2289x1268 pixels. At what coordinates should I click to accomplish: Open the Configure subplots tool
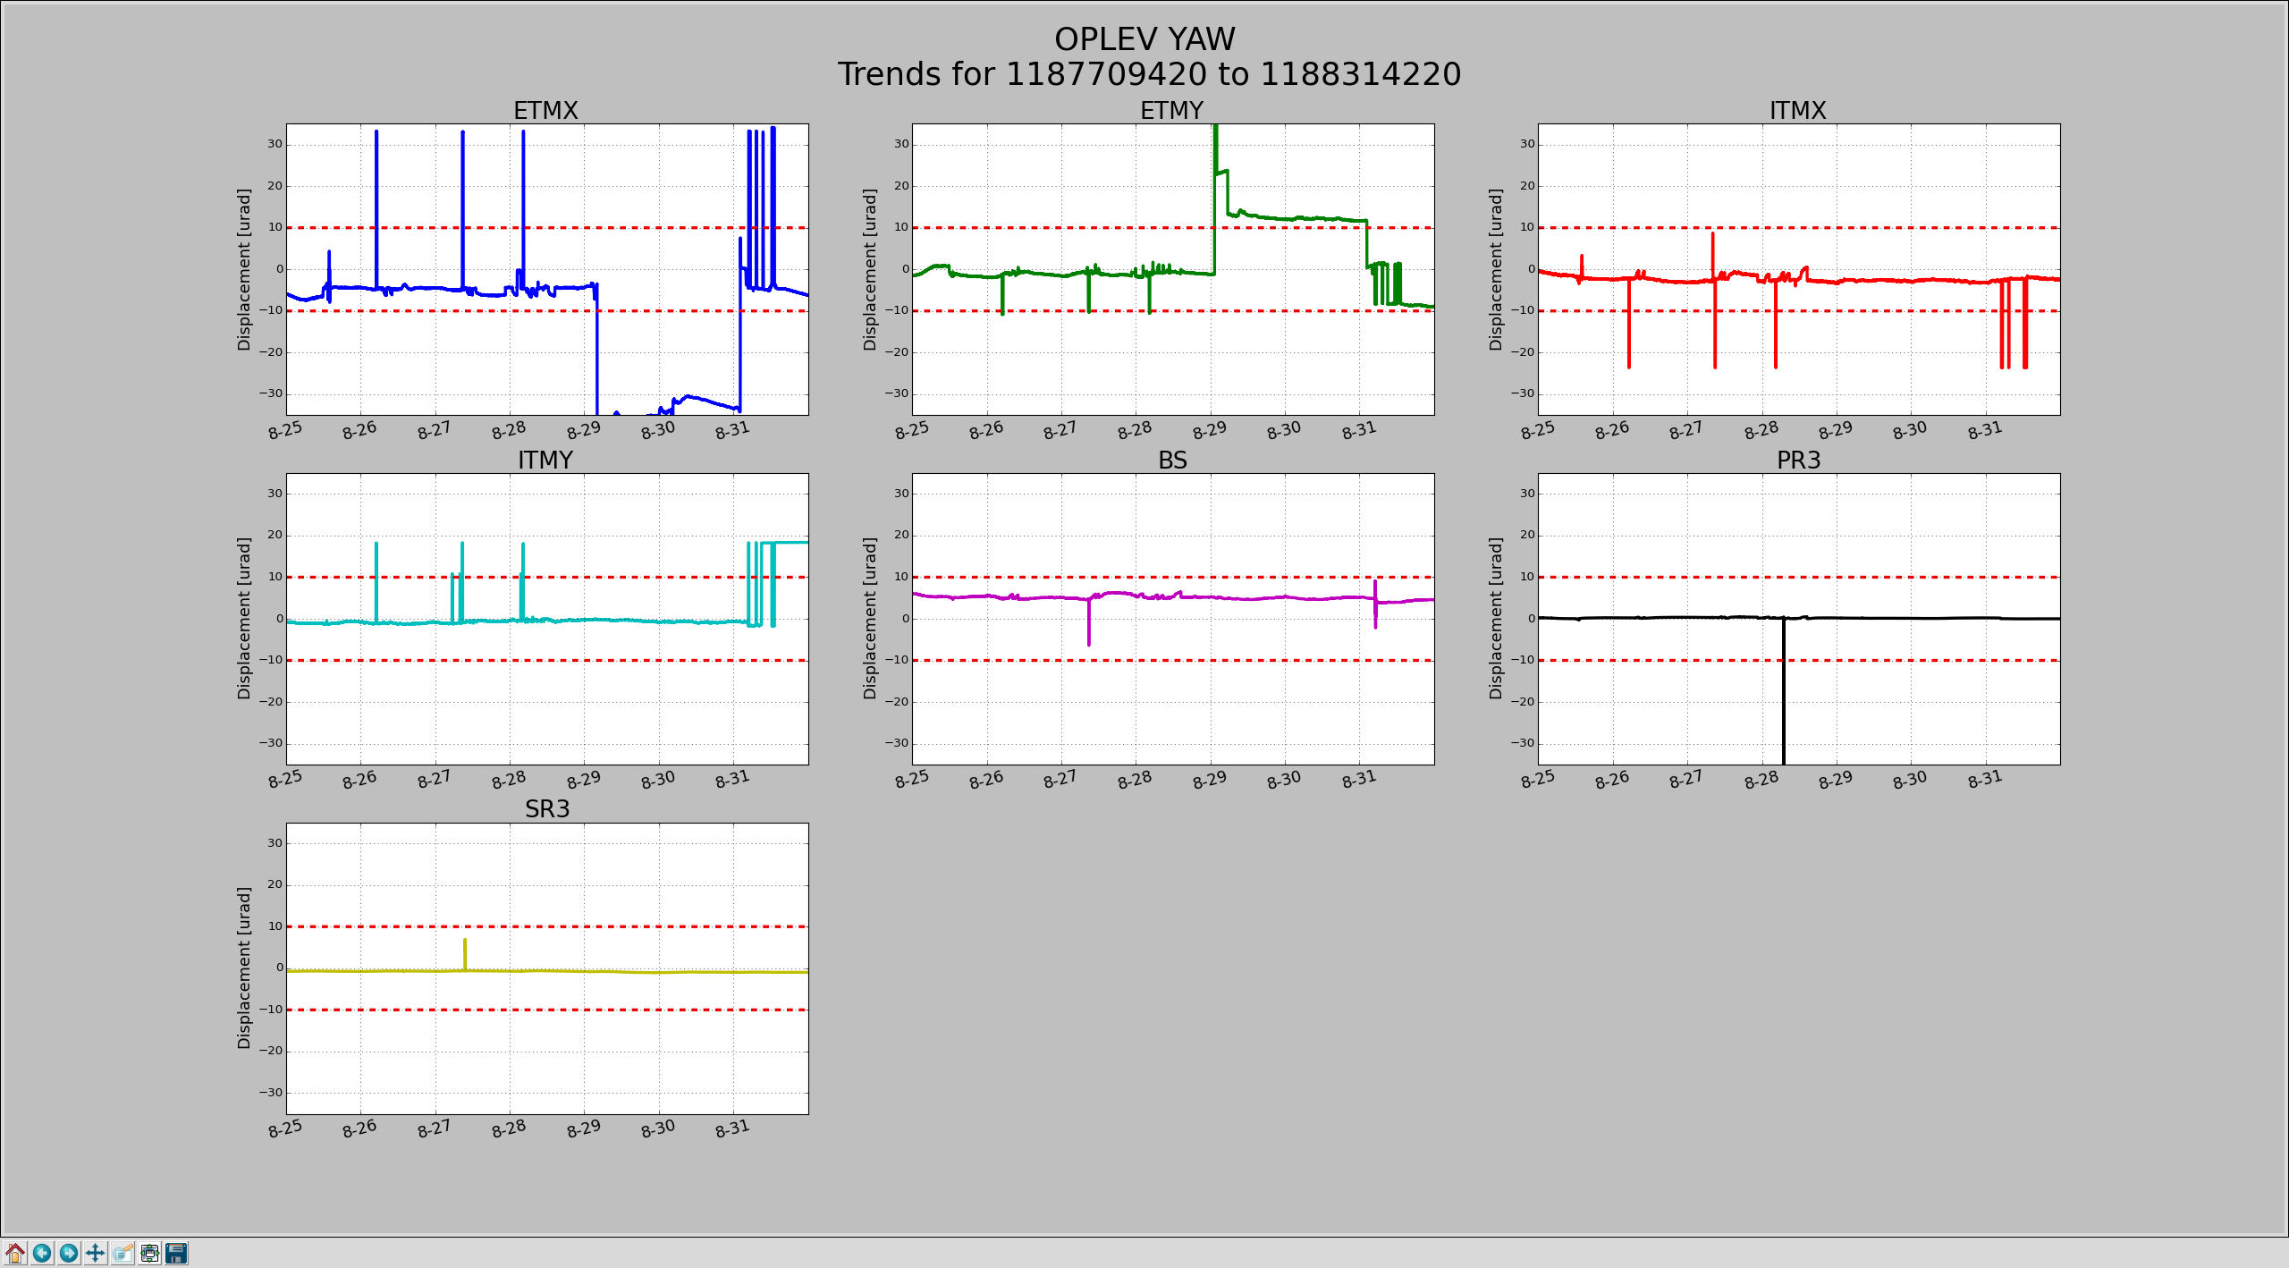click(150, 1253)
